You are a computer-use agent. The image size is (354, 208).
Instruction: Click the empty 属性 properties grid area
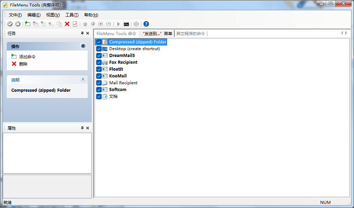47,153
